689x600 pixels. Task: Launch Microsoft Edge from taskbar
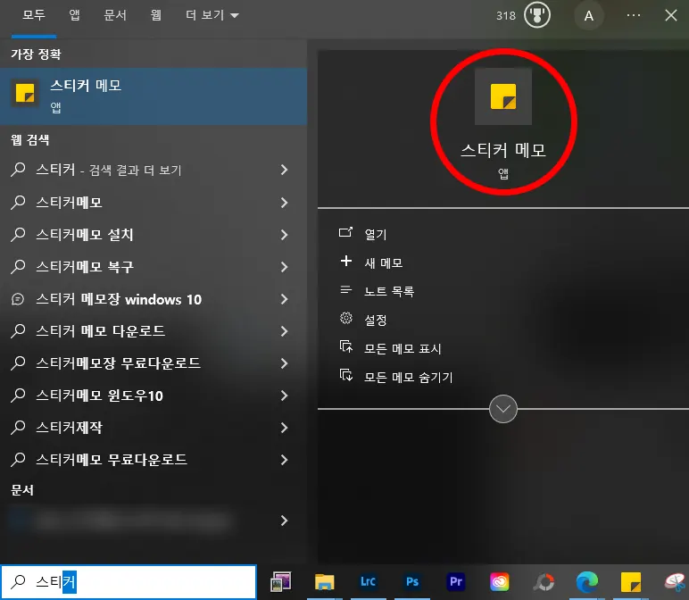coord(587,582)
